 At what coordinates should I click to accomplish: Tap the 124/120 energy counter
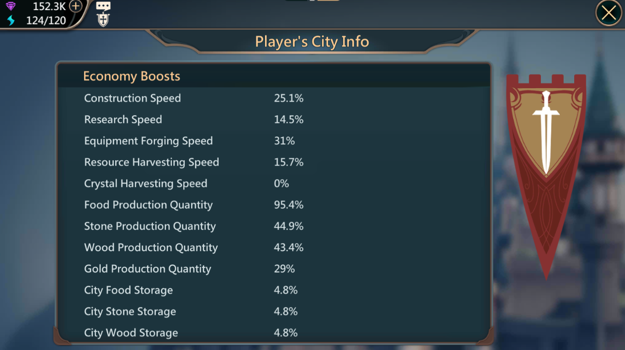click(x=46, y=20)
